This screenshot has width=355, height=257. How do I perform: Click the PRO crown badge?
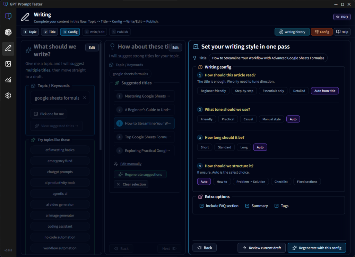click(x=342, y=16)
